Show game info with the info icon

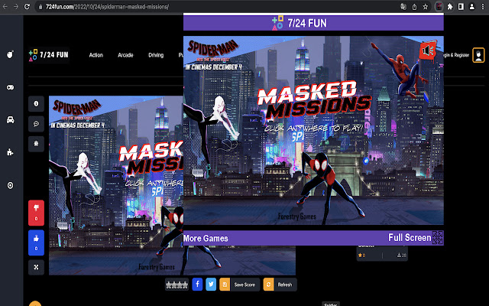click(x=36, y=104)
